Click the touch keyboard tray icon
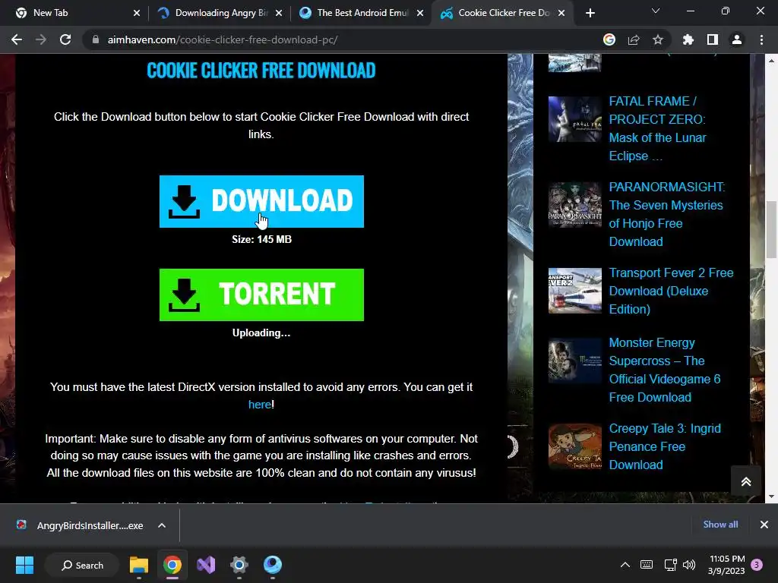This screenshot has width=778, height=583. [647, 565]
